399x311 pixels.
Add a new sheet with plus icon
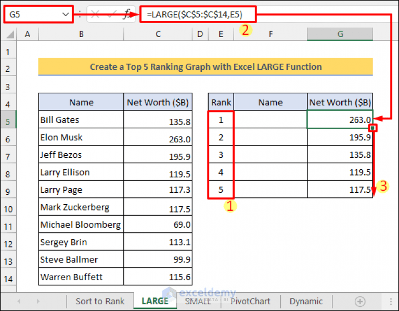[360, 302]
